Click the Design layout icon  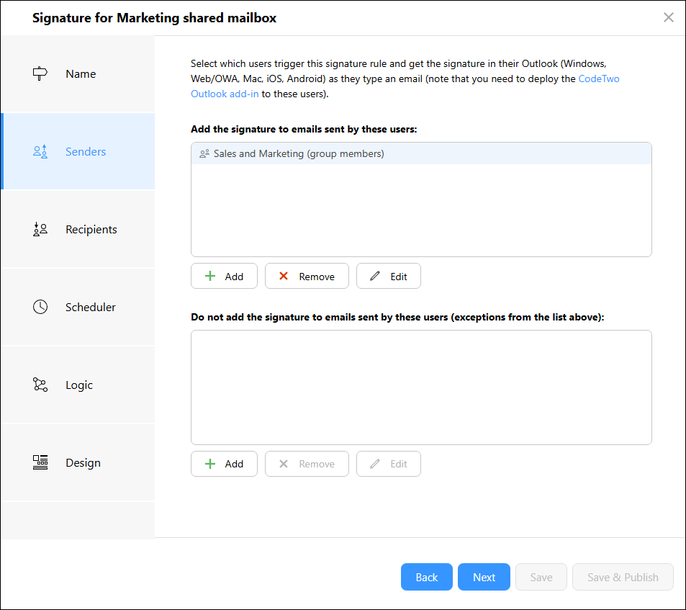[x=40, y=462]
